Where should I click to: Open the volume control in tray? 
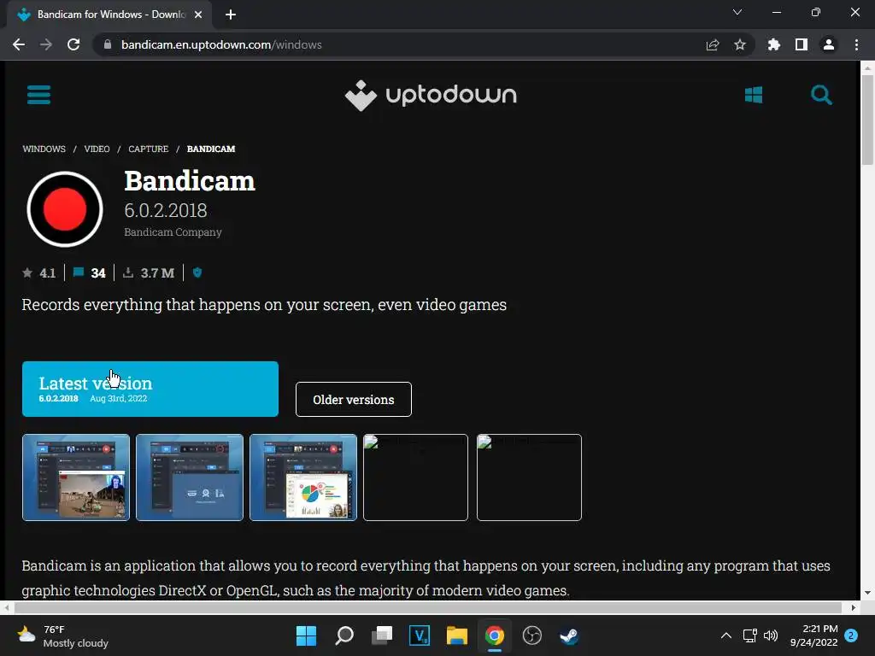point(771,635)
